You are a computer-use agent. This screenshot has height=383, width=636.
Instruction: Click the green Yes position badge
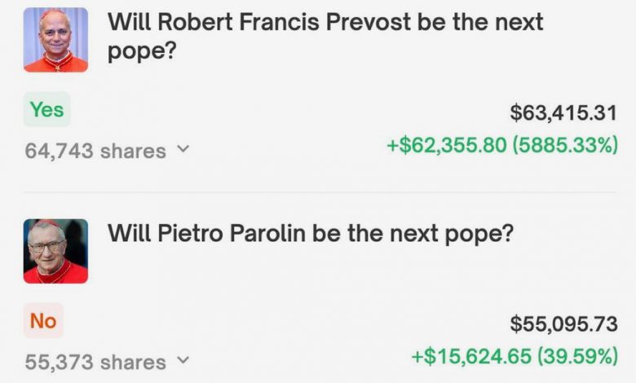[46, 109]
